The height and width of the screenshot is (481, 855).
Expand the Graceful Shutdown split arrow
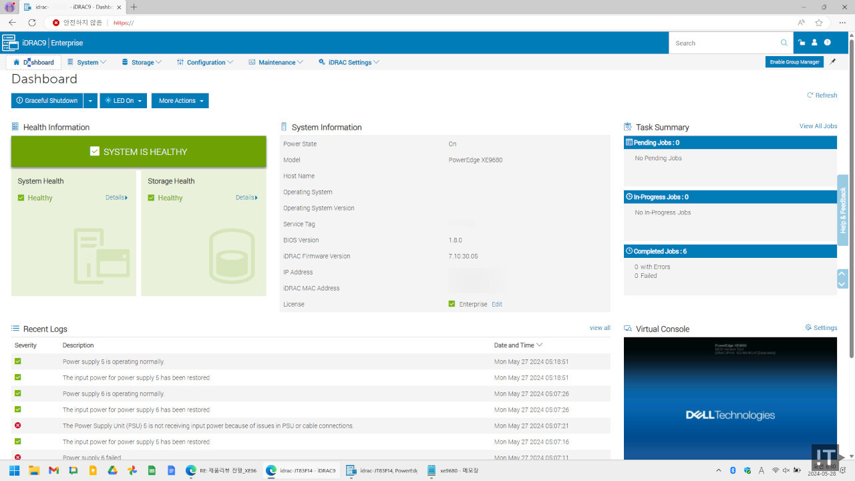point(91,101)
